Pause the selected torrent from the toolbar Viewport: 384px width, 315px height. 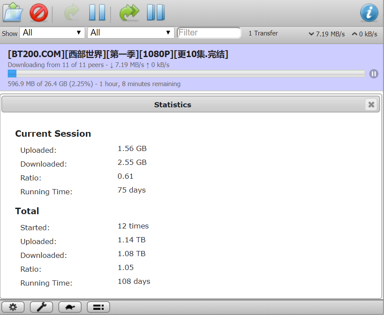tap(97, 13)
